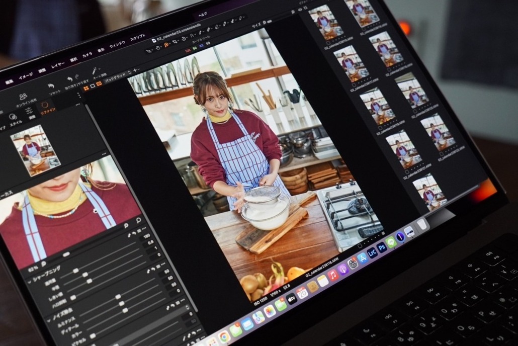This screenshot has height=346, width=518.
Task: Click the シャープニング value field 180
Action: (x=146, y=236)
